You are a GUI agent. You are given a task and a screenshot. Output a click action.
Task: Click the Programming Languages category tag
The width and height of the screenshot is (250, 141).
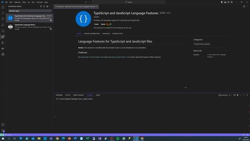click(202, 44)
